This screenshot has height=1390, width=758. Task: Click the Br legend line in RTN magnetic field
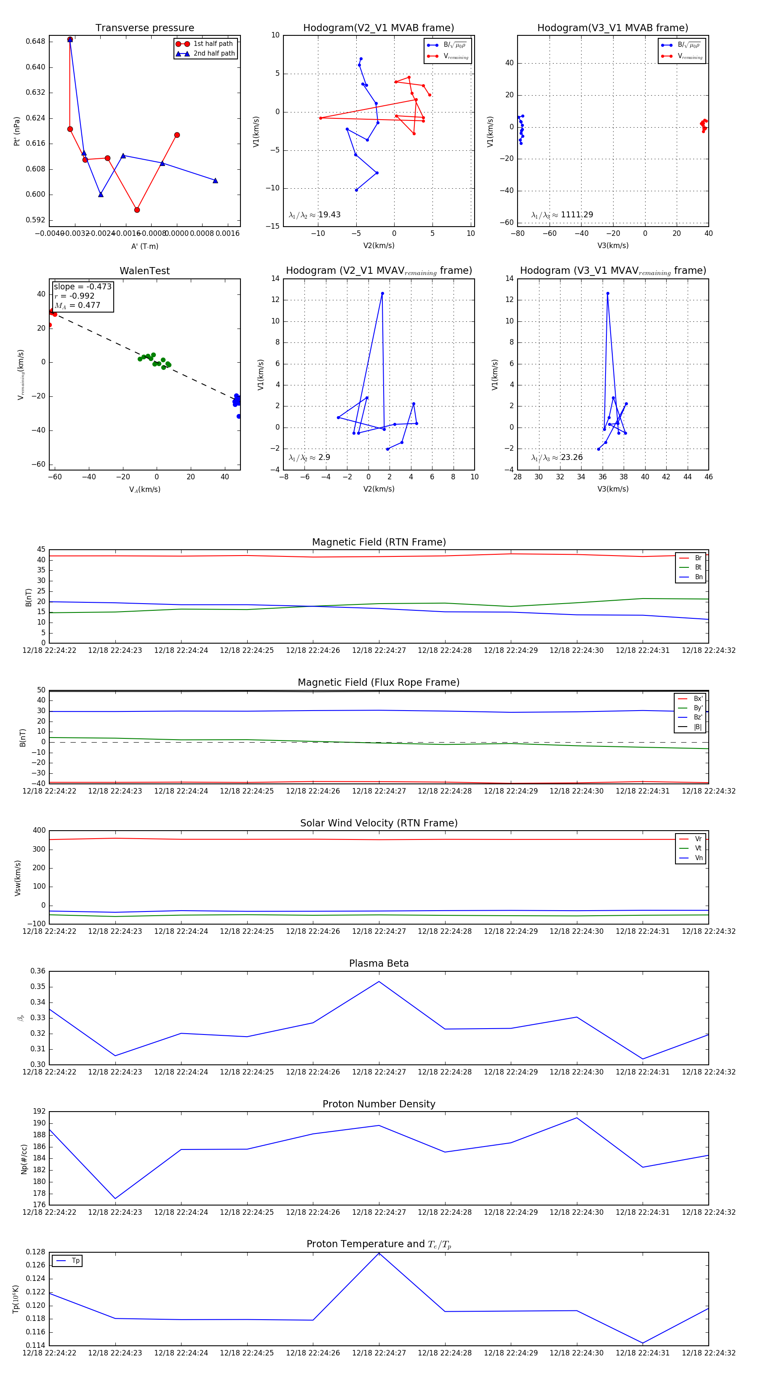[684, 558]
